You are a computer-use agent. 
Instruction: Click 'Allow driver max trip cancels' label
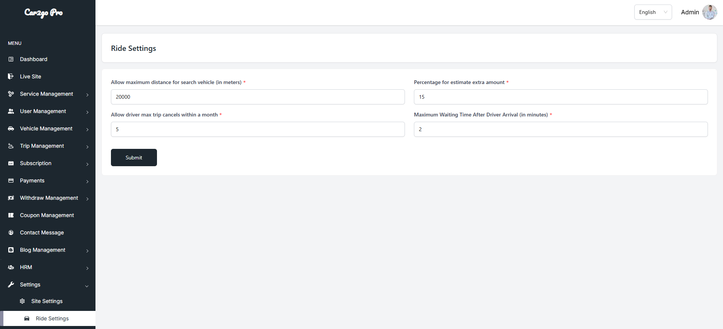click(x=164, y=115)
